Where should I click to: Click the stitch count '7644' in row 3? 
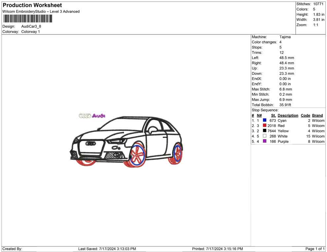272,131
